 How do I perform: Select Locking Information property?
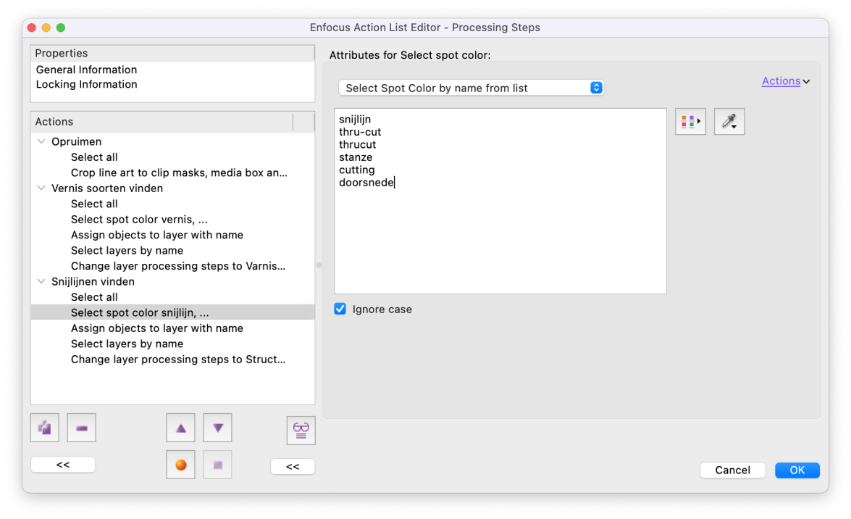point(86,84)
